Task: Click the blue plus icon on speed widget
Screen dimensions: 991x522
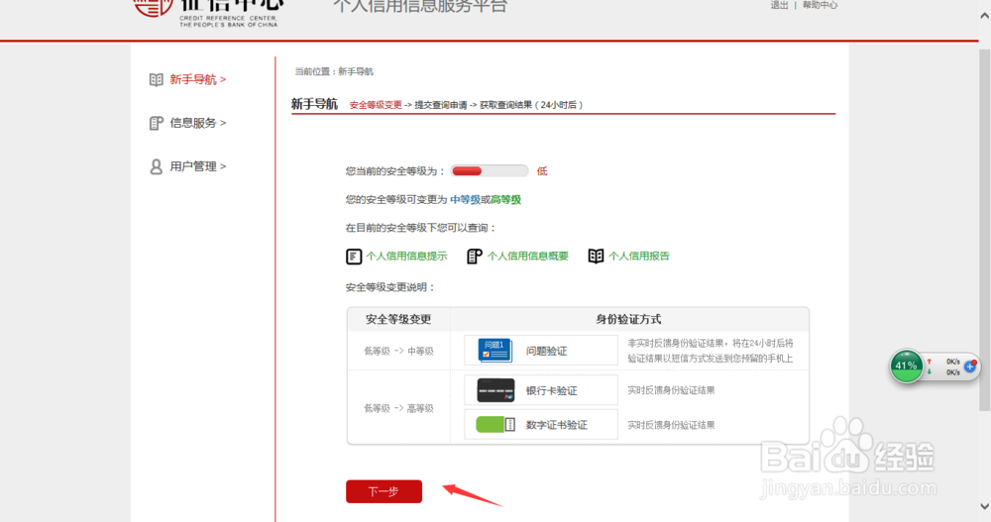Action: click(x=970, y=365)
